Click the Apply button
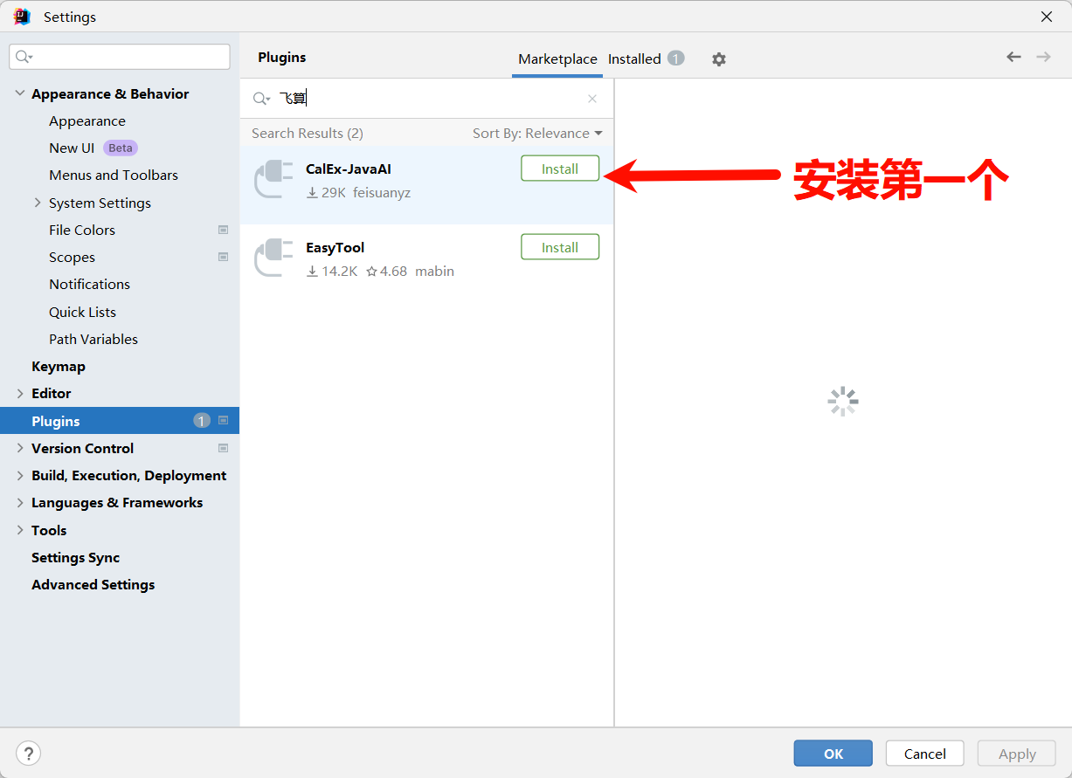 (x=1017, y=754)
